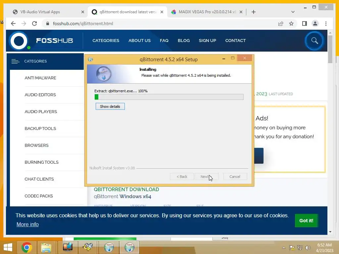Close the qBittorrent download tab

[162, 12]
